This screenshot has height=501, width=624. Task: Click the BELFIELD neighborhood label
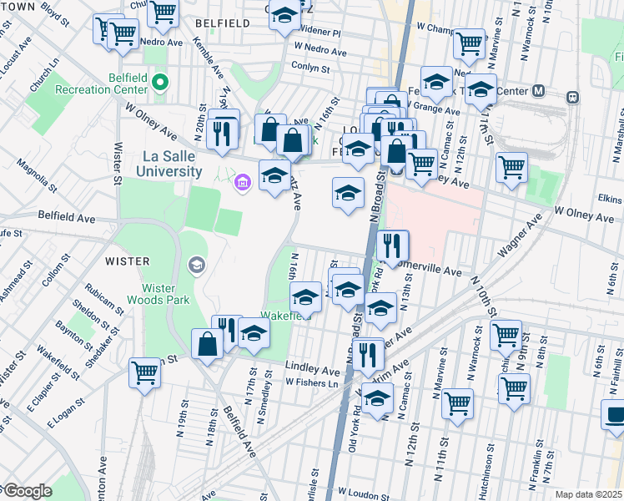coord(223,23)
